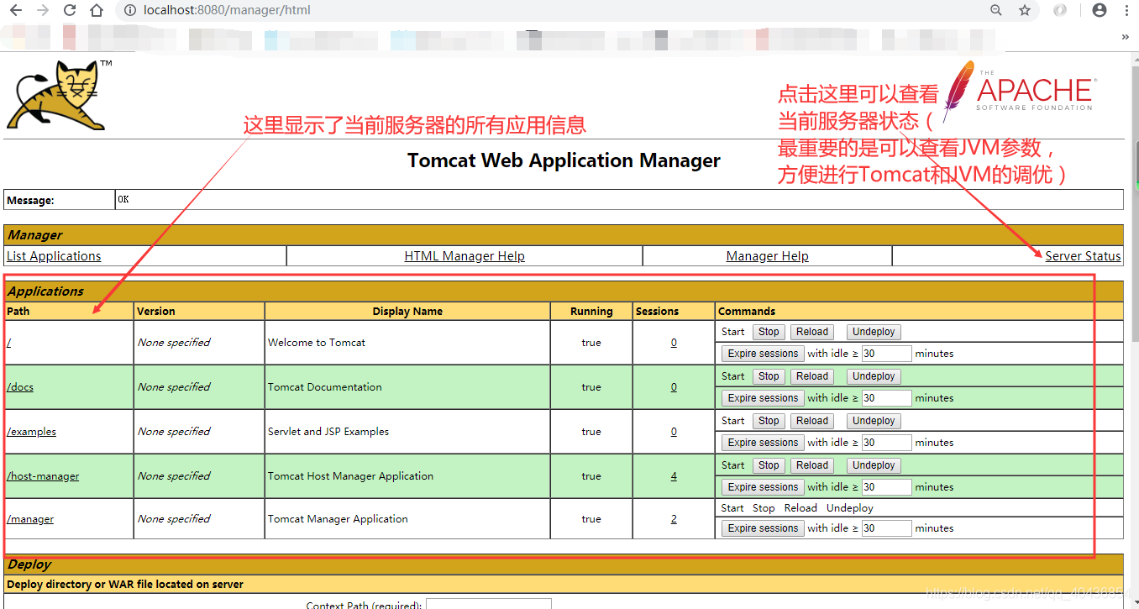The image size is (1139, 609).
Task: Click the Tomcat cat logo
Action: 59,94
